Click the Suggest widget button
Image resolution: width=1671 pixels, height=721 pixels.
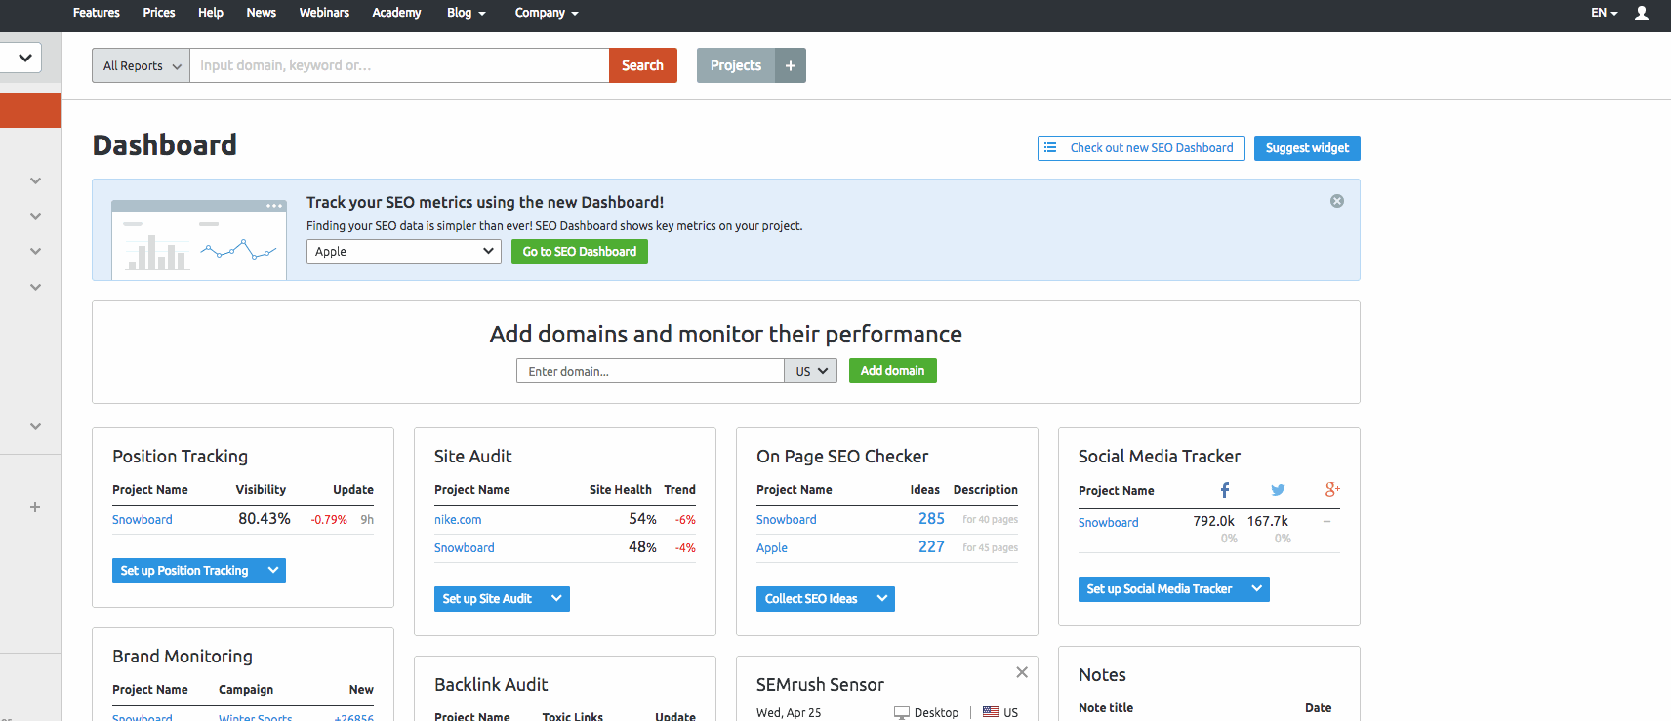point(1307,148)
